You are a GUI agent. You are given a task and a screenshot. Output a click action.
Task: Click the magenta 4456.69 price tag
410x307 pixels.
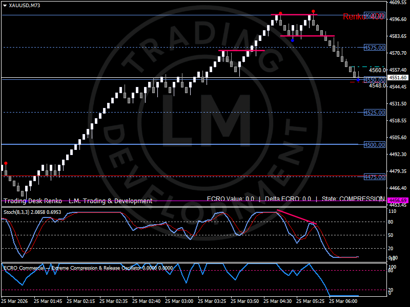(x=398, y=201)
